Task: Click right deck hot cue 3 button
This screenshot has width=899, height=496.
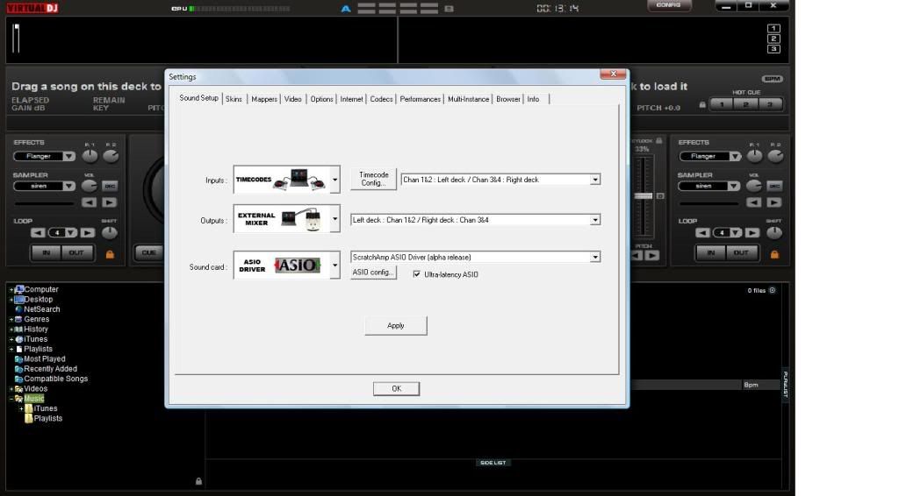Action: [770, 104]
